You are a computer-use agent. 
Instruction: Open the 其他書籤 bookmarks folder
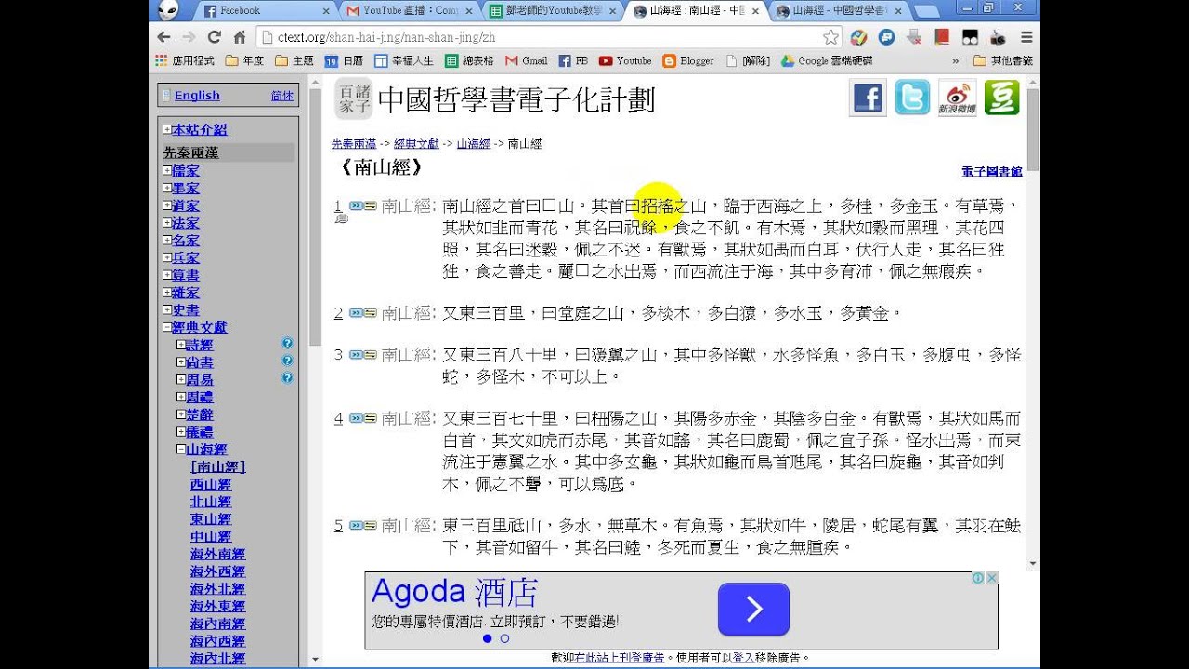click(1003, 61)
